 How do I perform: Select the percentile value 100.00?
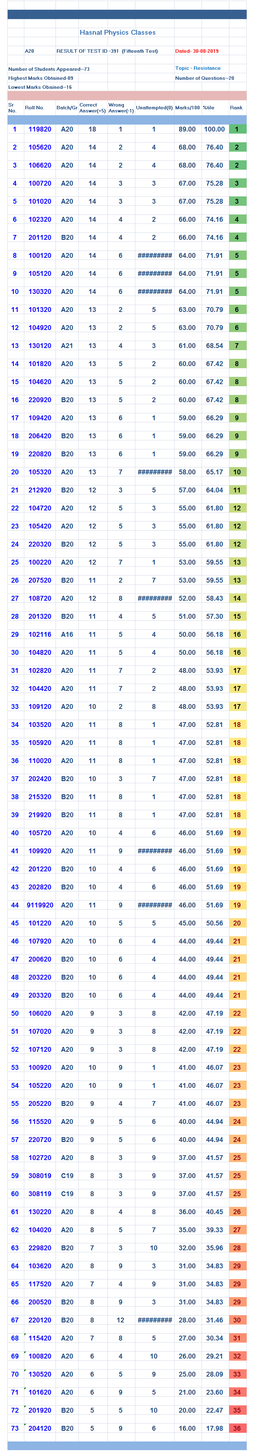[x=214, y=129]
